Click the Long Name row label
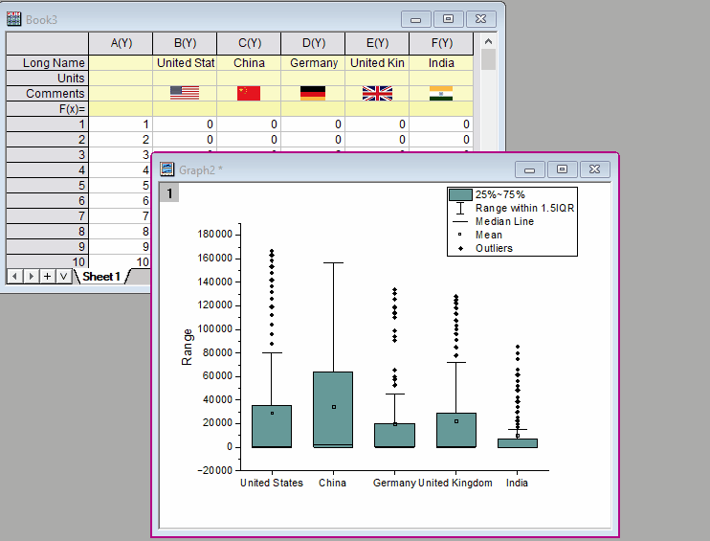Viewport: 710px width, 541px height. click(x=47, y=63)
